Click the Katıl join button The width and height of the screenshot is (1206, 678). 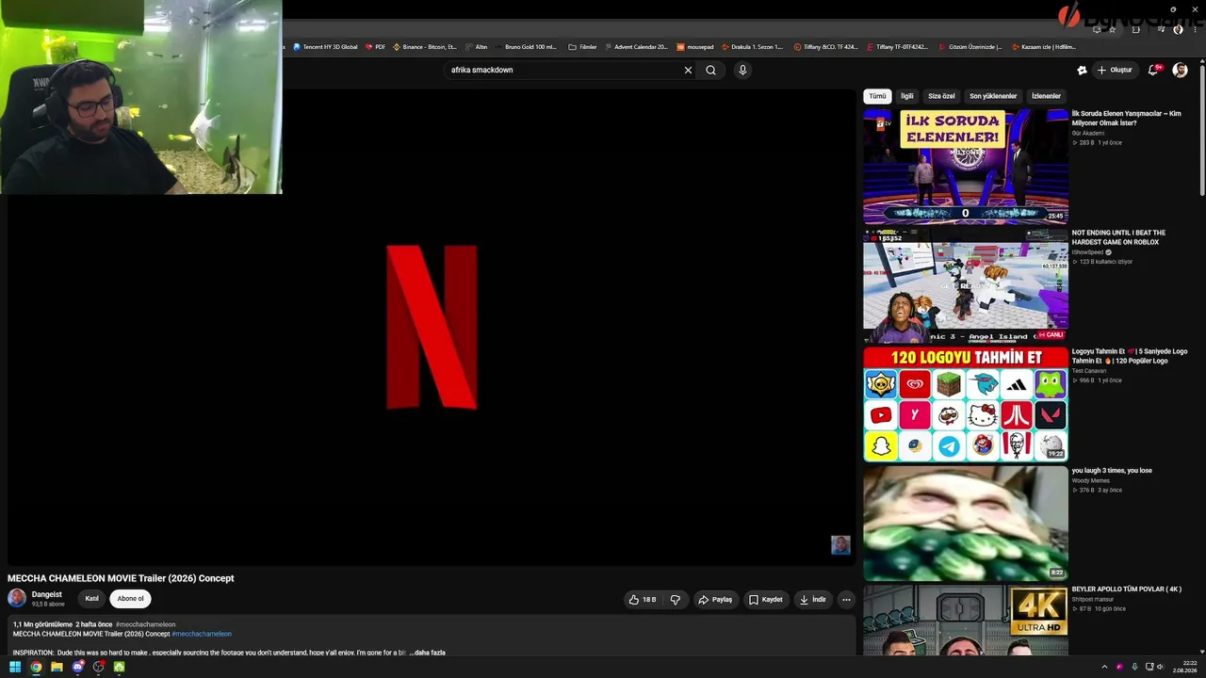coord(91,599)
